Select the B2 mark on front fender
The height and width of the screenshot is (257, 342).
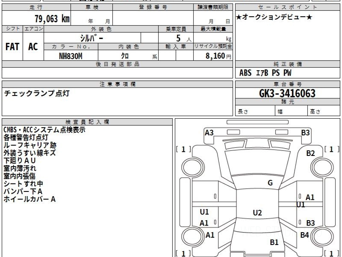[310, 153]
